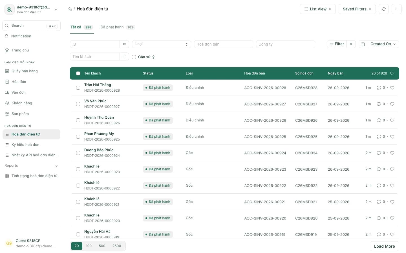Screen dimensions: 406x253
Task: Expand the workspace switcher demo-9318cf
Action: (31, 10)
